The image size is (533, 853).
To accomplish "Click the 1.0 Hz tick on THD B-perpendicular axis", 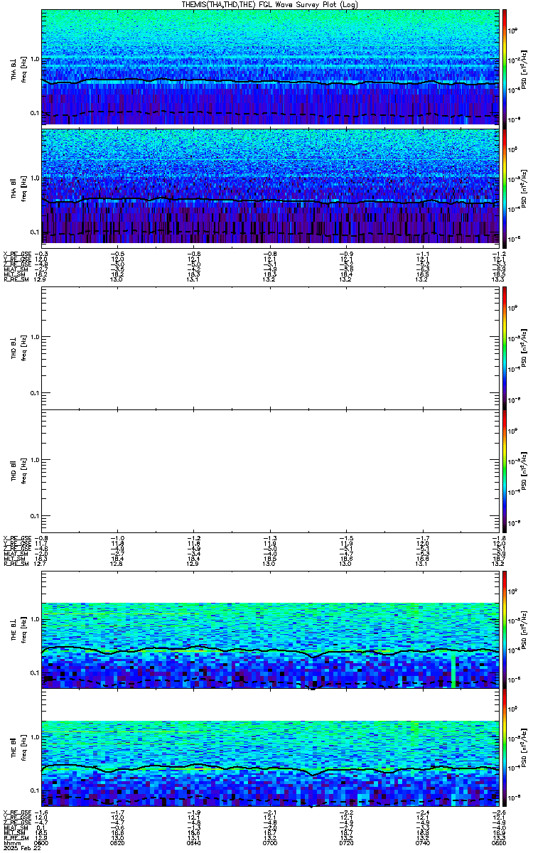I will pyautogui.click(x=35, y=337).
